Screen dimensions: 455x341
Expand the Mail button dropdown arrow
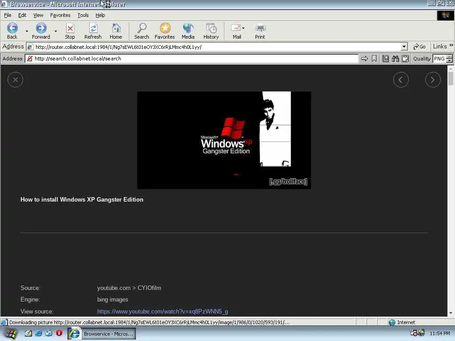(x=243, y=28)
